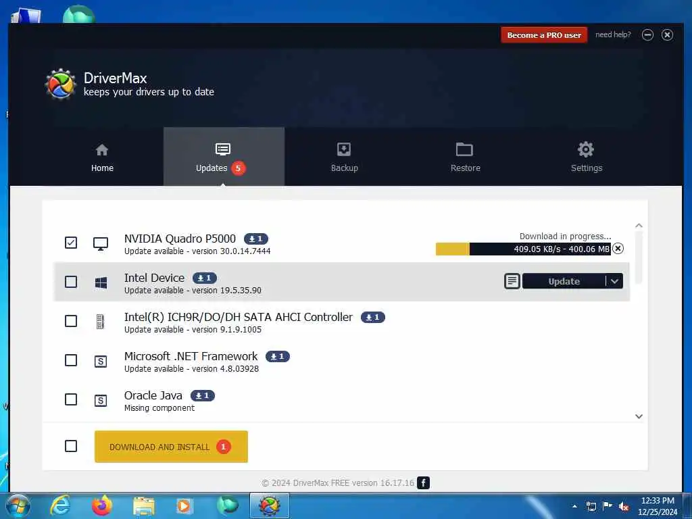Open the Windows Start menu
The height and width of the screenshot is (519, 692).
point(18,505)
